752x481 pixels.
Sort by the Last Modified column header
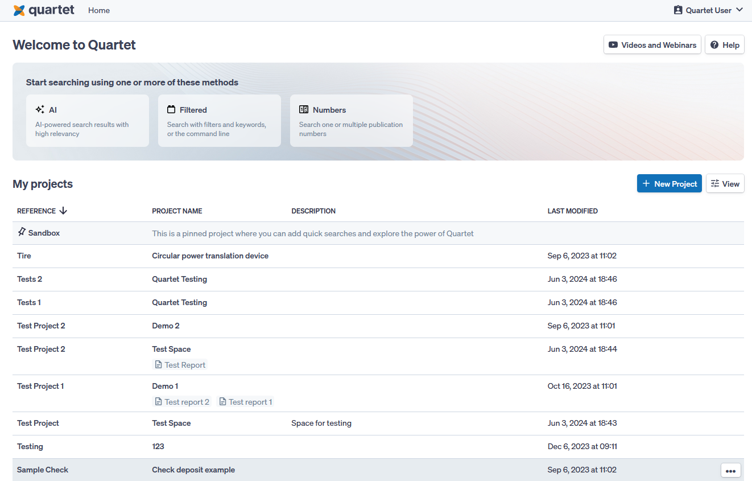[x=572, y=211]
